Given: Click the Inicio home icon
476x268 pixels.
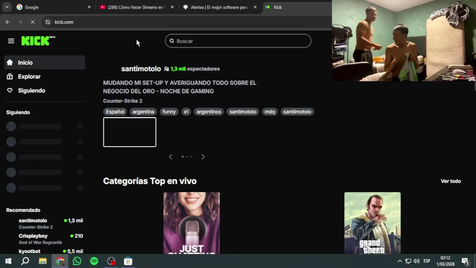Looking at the screenshot, I should coord(10,63).
